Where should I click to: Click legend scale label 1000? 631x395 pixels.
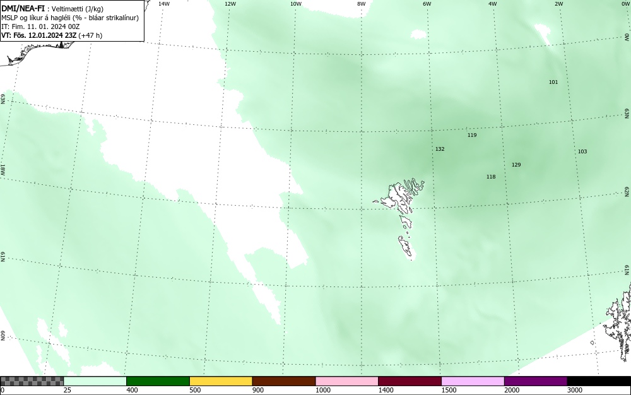(x=322, y=390)
